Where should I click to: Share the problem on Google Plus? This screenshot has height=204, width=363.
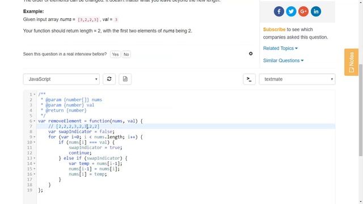pos(303,11)
